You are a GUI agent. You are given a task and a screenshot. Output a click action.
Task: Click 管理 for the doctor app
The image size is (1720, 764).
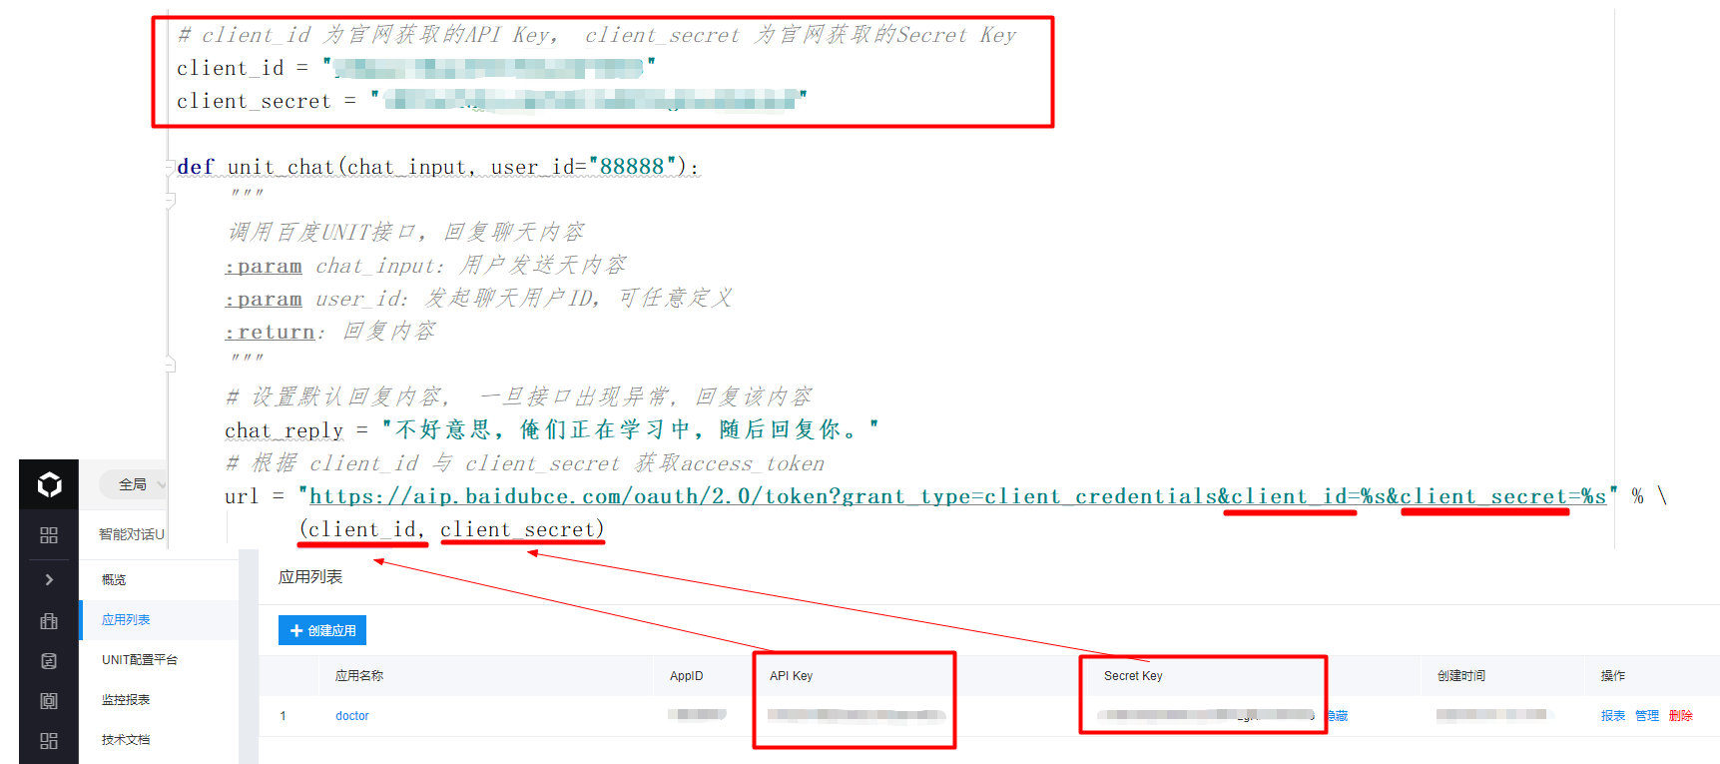click(1647, 716)
